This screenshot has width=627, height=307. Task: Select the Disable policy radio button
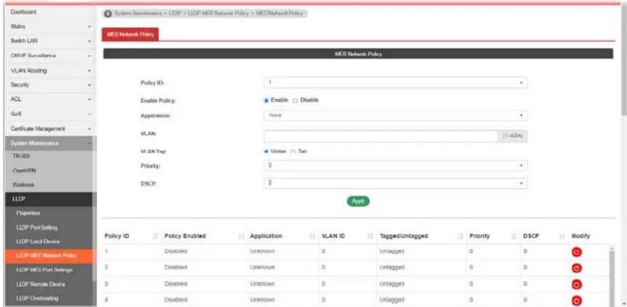pyautogui.click(x=296, y=99)
